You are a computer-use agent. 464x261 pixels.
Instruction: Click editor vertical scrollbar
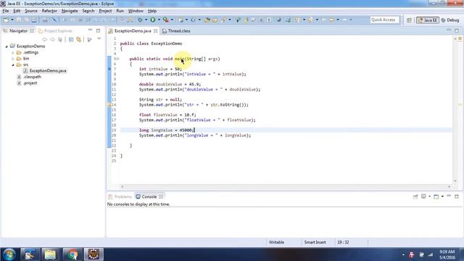tap(455, 109)
